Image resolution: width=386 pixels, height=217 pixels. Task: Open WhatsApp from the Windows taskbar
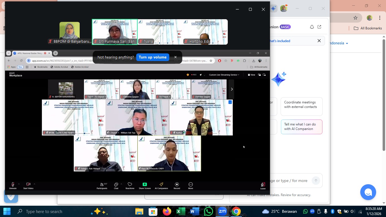(x=209, y=211)
